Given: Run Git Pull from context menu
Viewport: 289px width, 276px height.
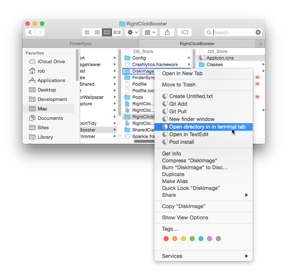Looking at the screenshot, I should [203, 111].
